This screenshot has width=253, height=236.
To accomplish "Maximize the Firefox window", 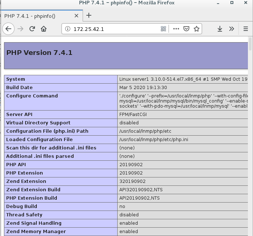I will coord(232,3).
